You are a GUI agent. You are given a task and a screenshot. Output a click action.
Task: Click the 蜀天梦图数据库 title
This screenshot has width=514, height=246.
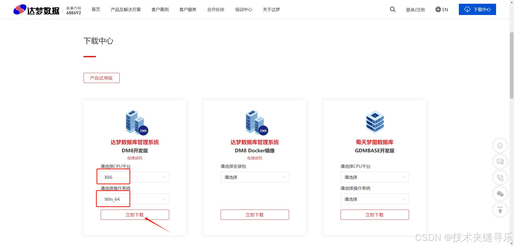pos(375,142)
